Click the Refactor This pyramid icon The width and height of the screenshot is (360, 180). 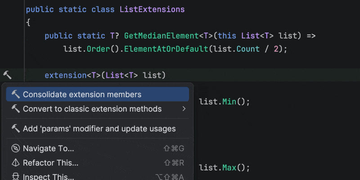16,163
